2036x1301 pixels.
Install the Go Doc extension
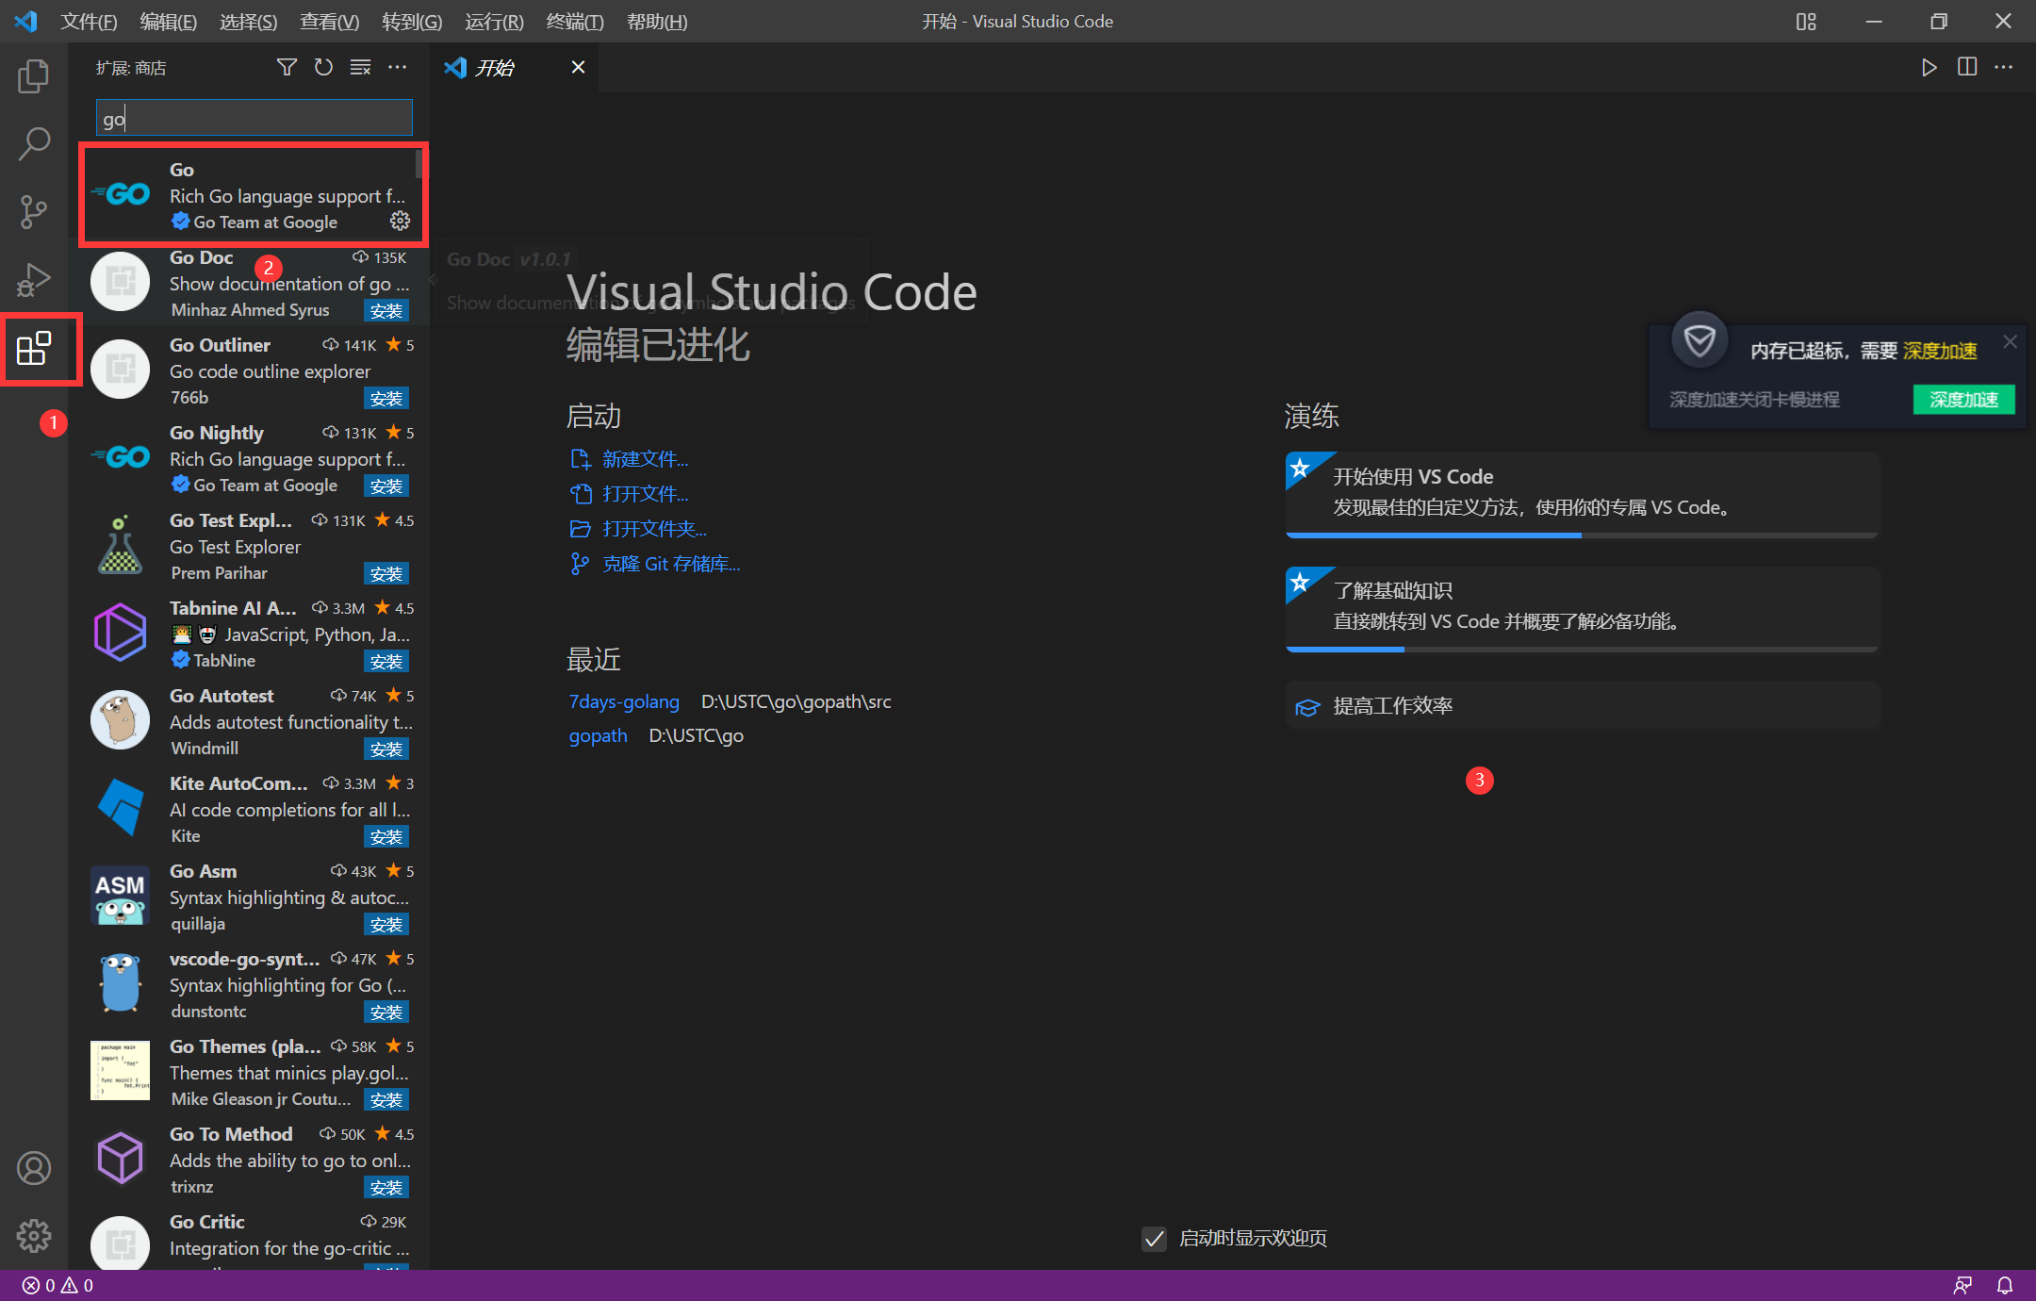pyautogui.click(x=386, y=310)
